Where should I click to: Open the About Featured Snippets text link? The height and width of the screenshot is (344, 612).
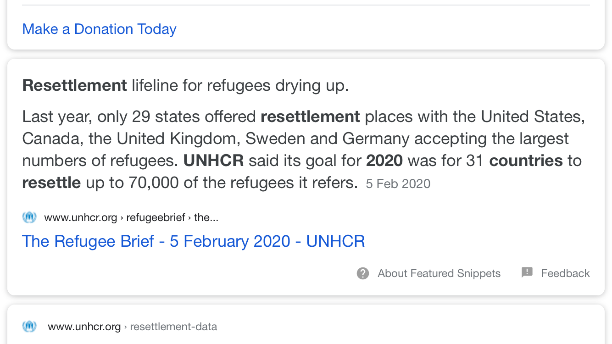pos(439,273)
